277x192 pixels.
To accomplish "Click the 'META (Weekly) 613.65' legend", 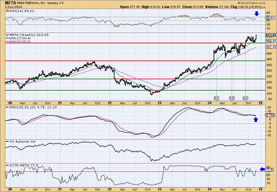I will tap(29, 35).
